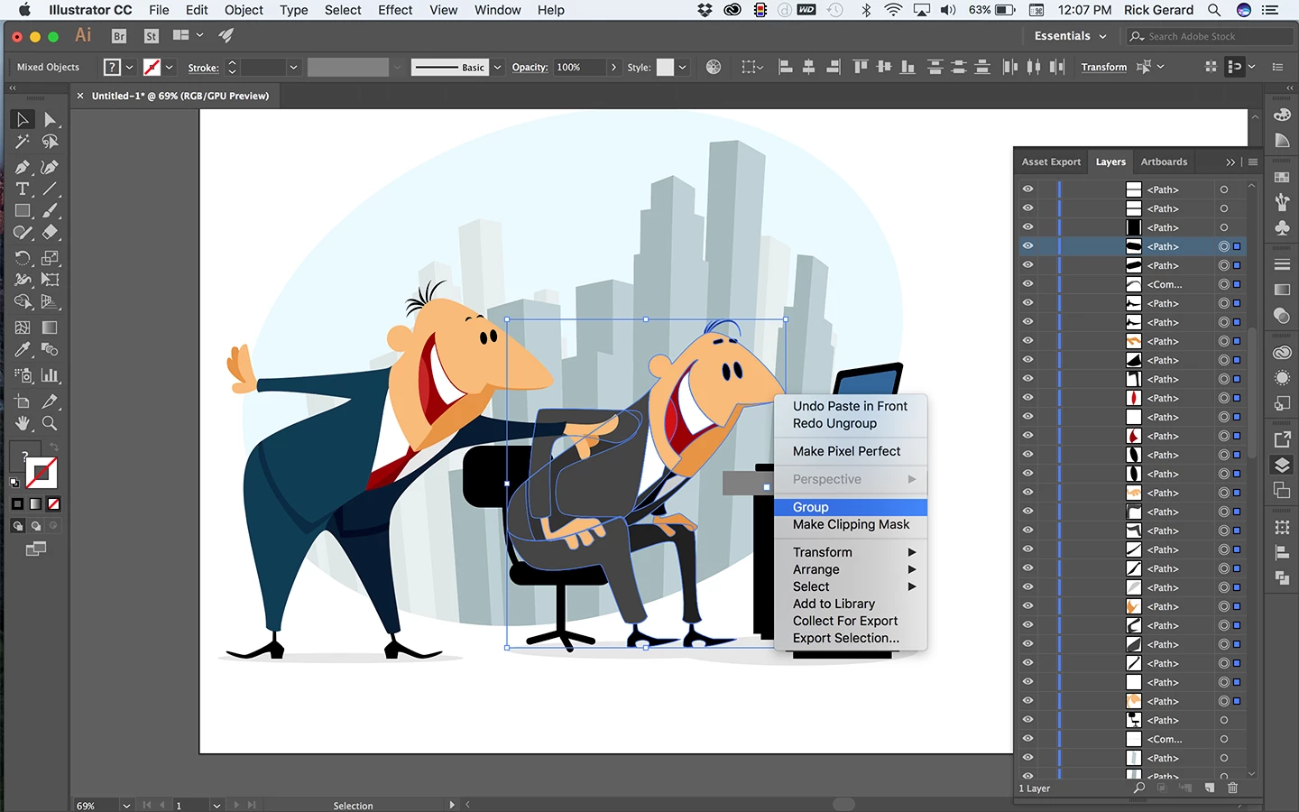The height and width of the screenshot is (812, 1299).
Task: Choose Group in the context menu
Action: [x=851, y=507]
